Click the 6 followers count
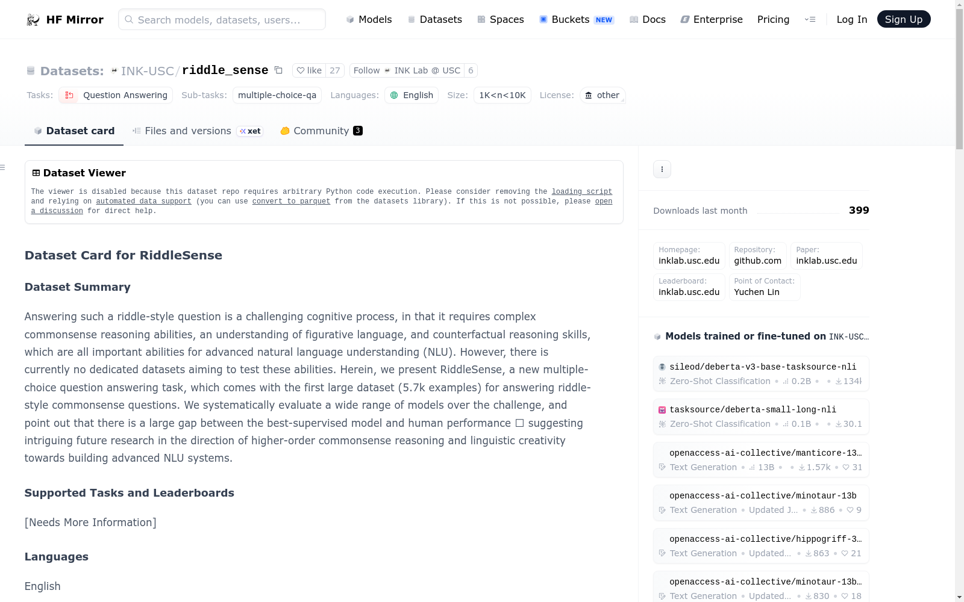Image resolution: width=964 pixels, height=602 pixels. [471, 70]
